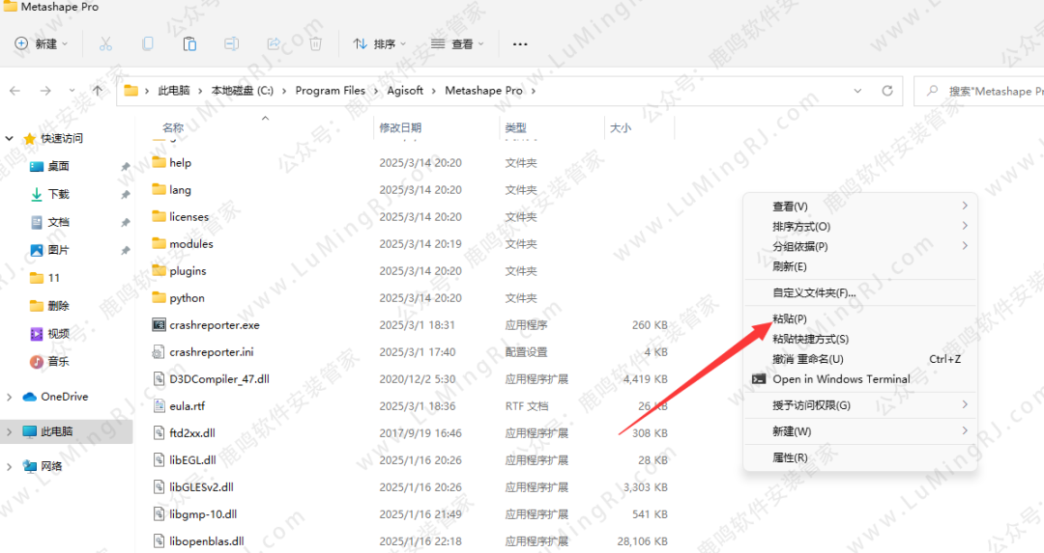Click the 修改日期 column header
This screenshot has height=553, width=1044.
point(400,127)
